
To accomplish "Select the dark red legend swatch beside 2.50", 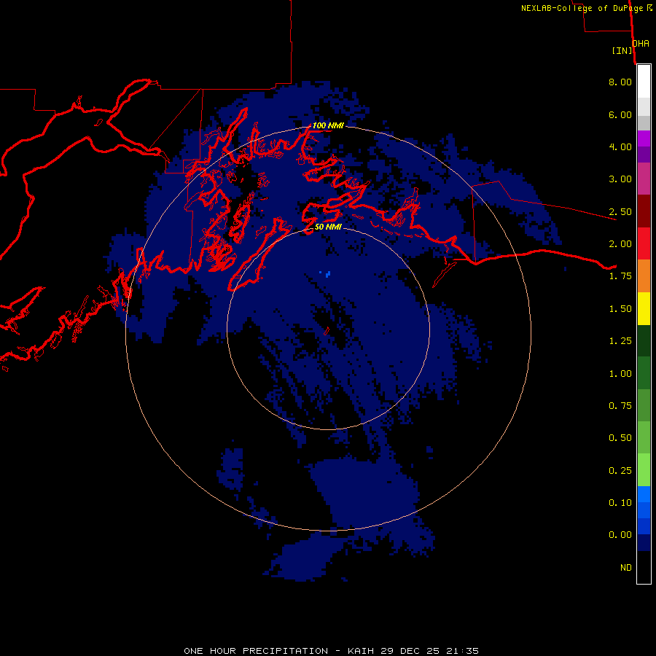I will click(x=644, y=211).
